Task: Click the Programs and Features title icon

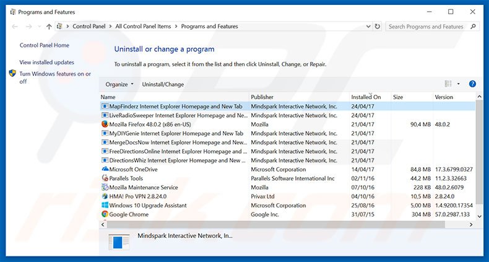Action: click(x=13, y=12)
